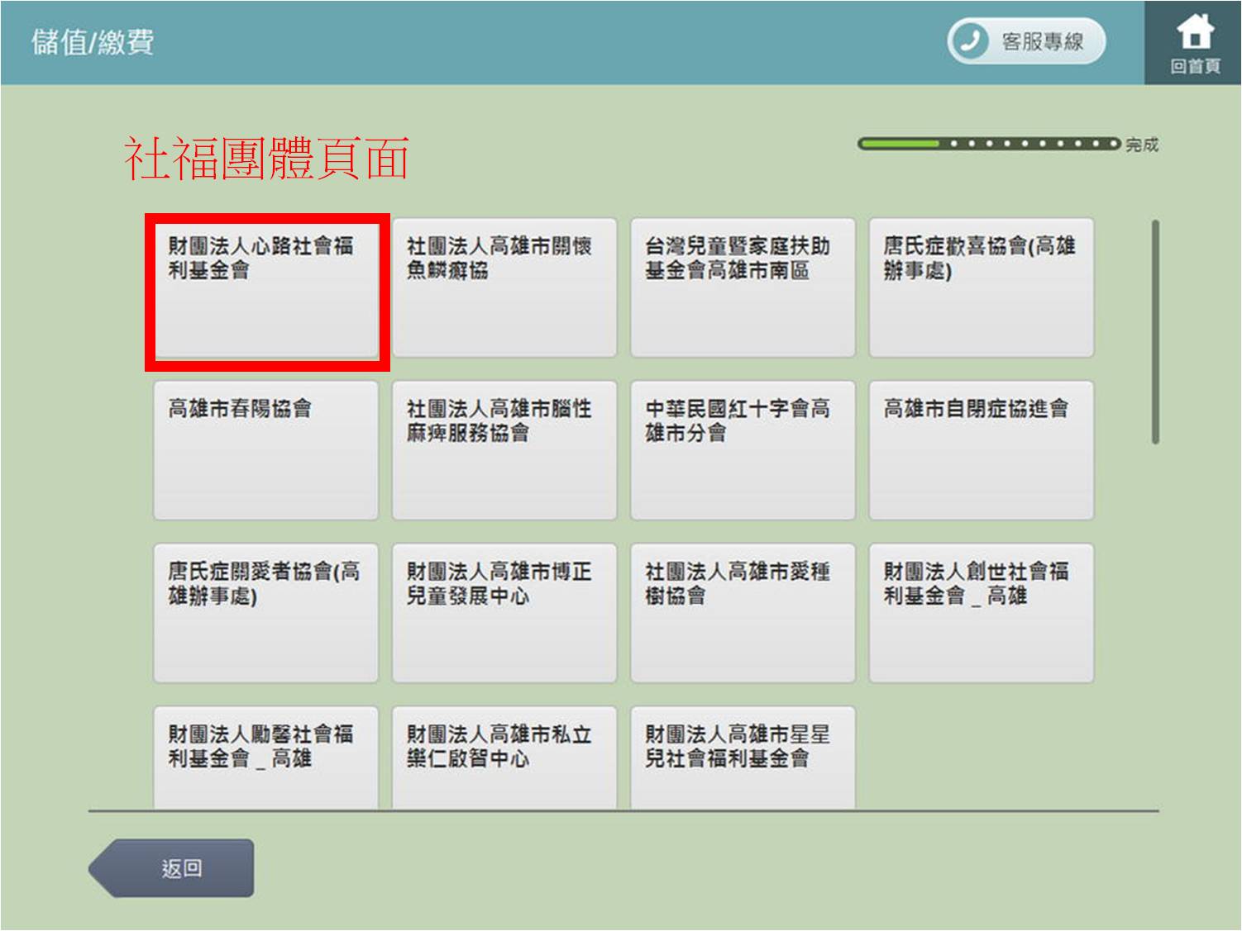Choose 唐氏症關愛者協會(高雄辦事處)

(266, 613)
